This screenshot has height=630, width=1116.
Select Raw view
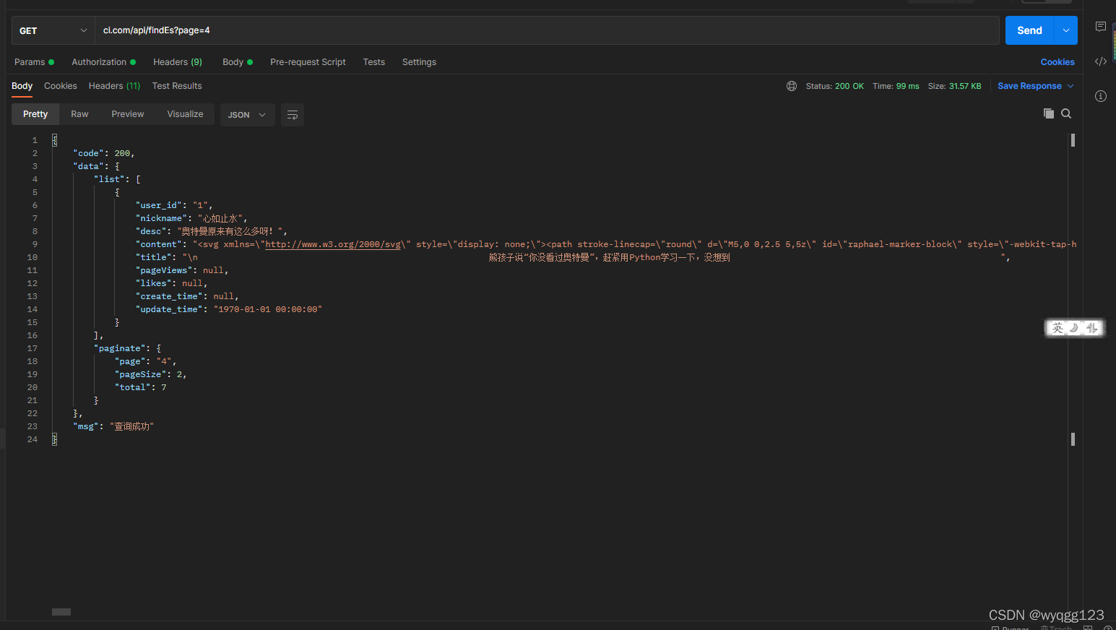(x=79, y=114)
